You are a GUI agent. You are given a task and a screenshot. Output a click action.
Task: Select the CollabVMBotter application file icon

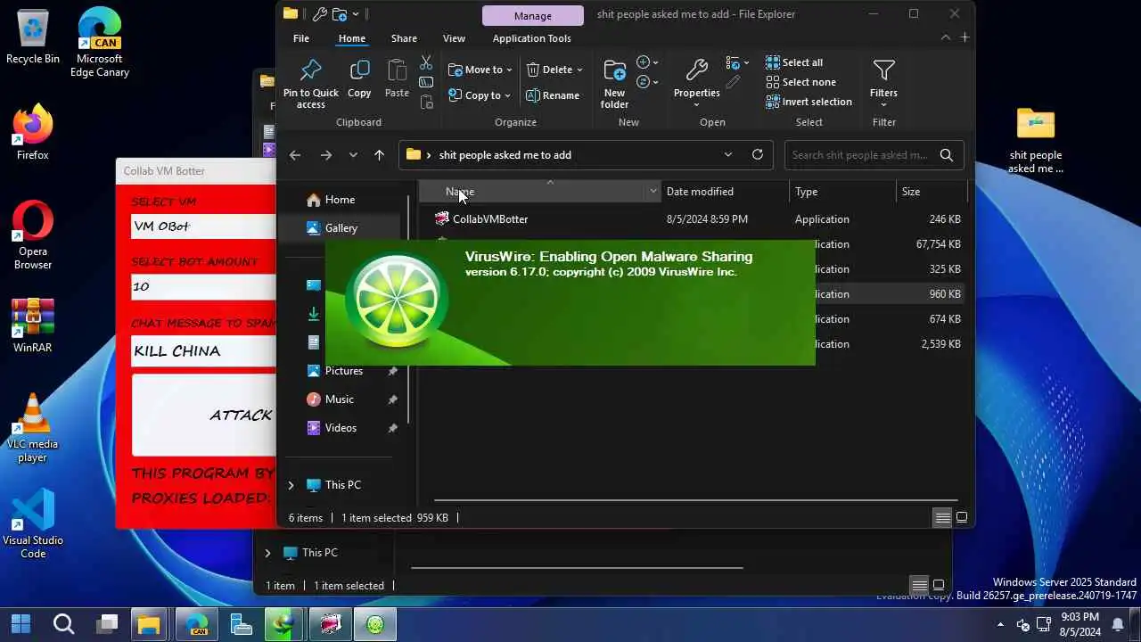pos(441,218)
